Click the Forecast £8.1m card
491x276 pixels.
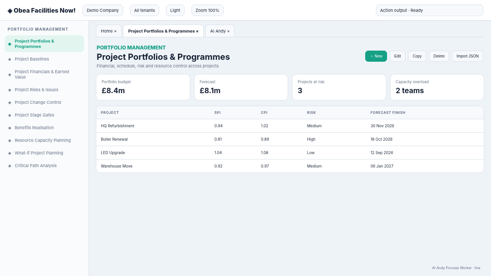click(x=241, y=87)
